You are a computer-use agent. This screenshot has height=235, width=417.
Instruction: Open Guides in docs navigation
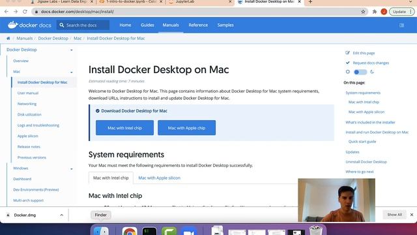(x=147, y=25)
